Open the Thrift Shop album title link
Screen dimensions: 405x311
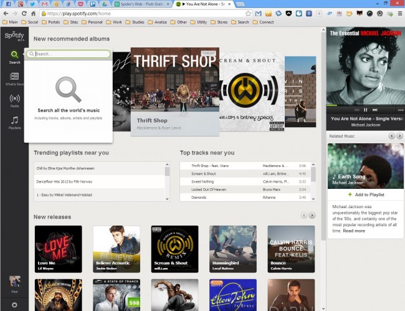(152, 120)
